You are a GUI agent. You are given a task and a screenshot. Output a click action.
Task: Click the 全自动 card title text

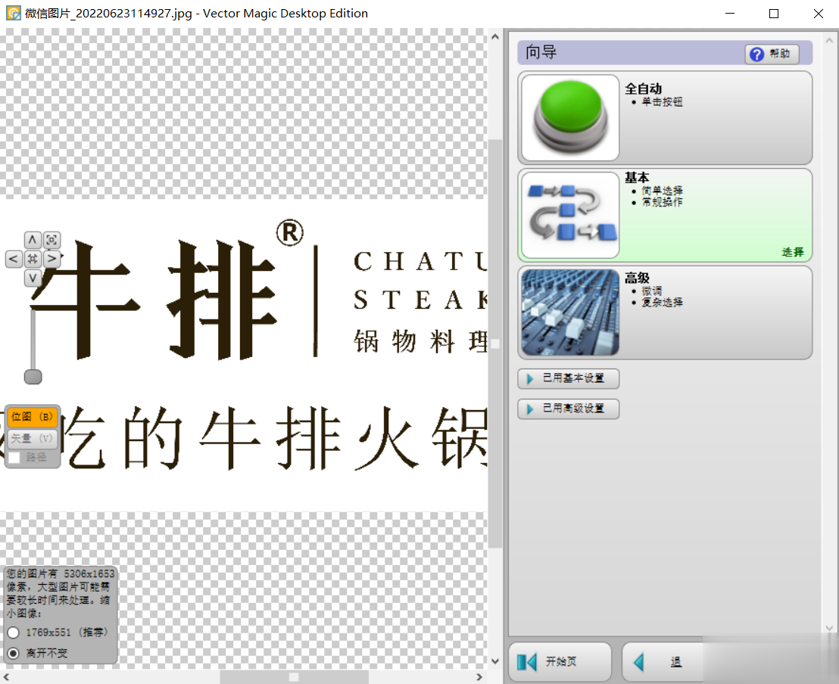pyautogui.click(x=643, y=89)
